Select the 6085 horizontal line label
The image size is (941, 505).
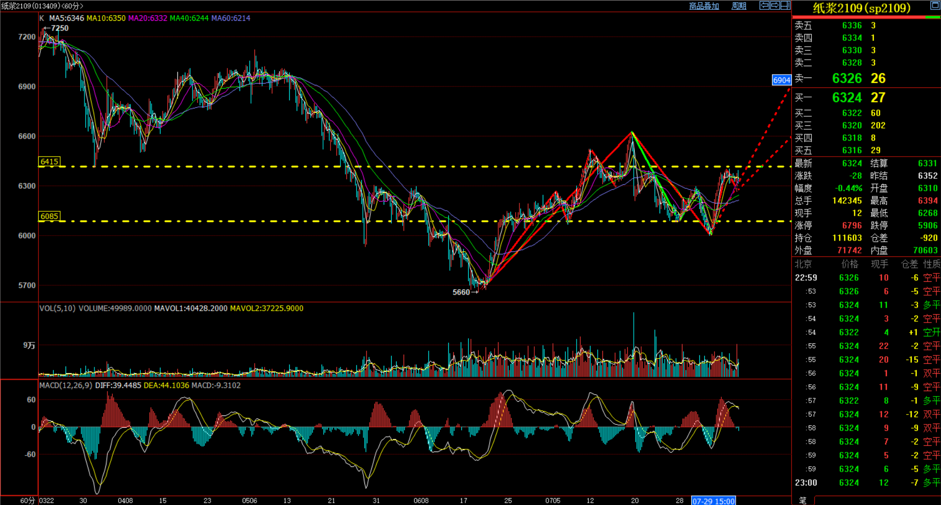click(49, 216)
